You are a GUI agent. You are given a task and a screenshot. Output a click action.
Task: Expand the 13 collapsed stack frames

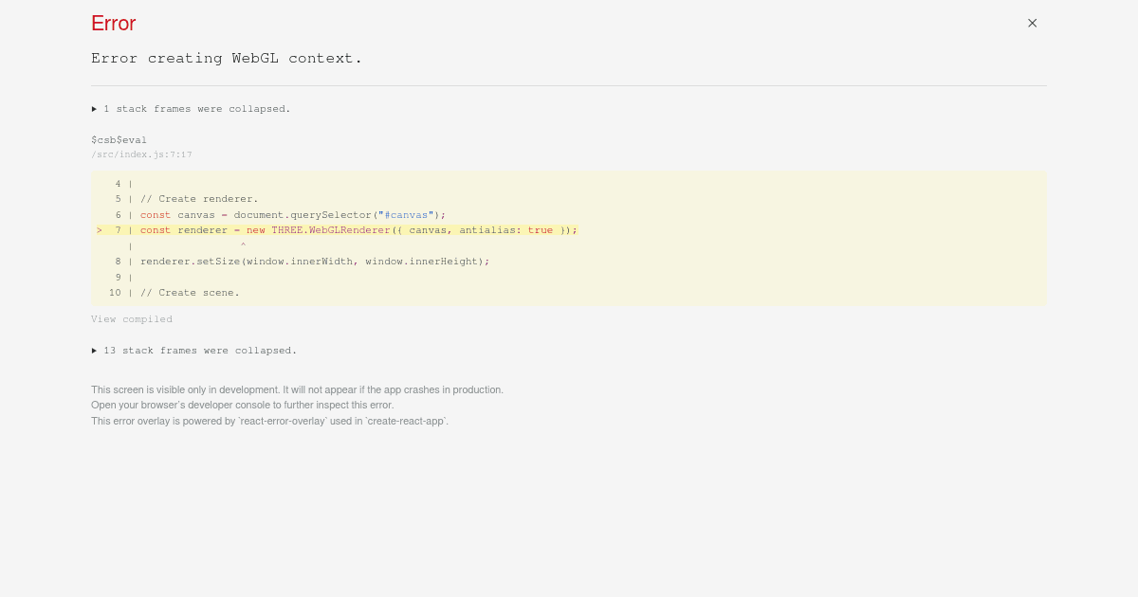pos(194,351)
